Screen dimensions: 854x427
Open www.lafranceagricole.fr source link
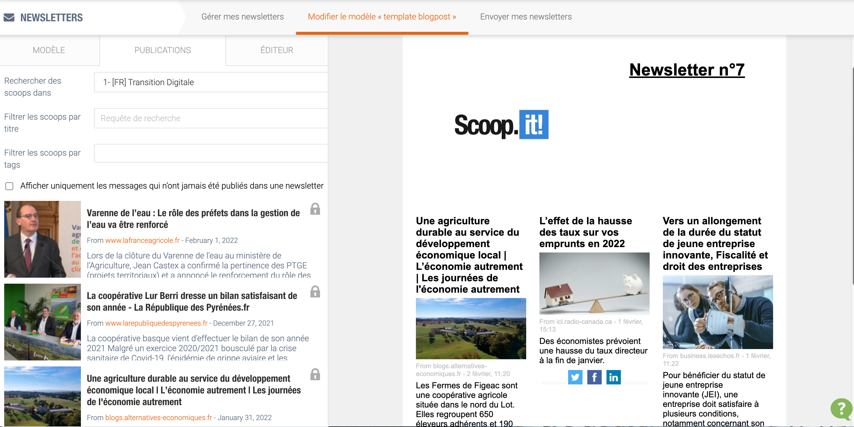pos(142,240)
